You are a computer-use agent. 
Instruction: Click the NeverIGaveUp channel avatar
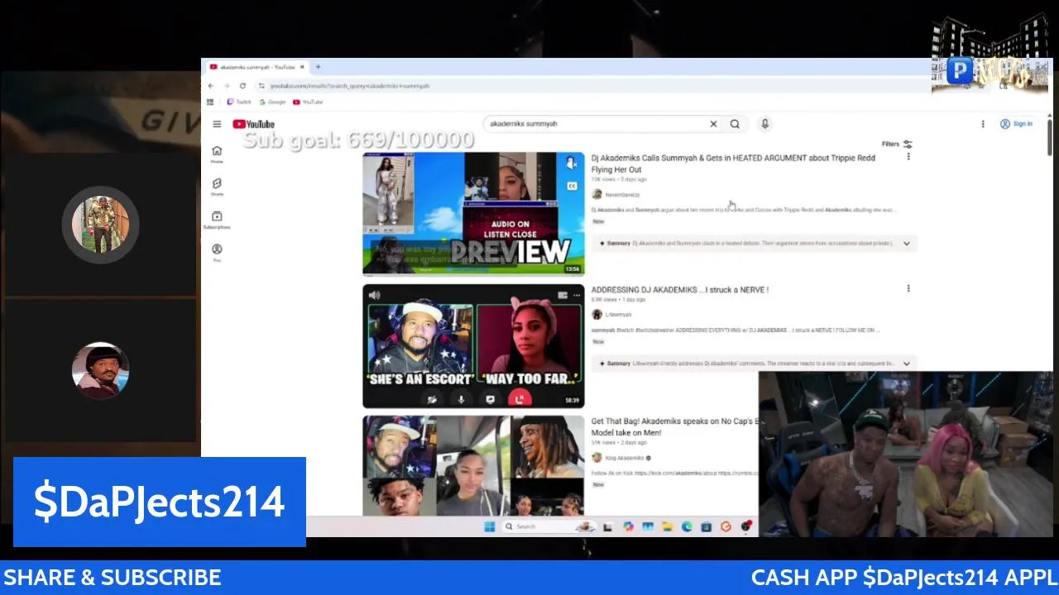pos(597,194)
